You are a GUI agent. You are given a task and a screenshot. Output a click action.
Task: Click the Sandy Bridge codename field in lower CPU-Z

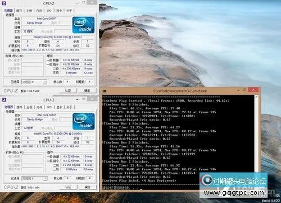(35, 119)
